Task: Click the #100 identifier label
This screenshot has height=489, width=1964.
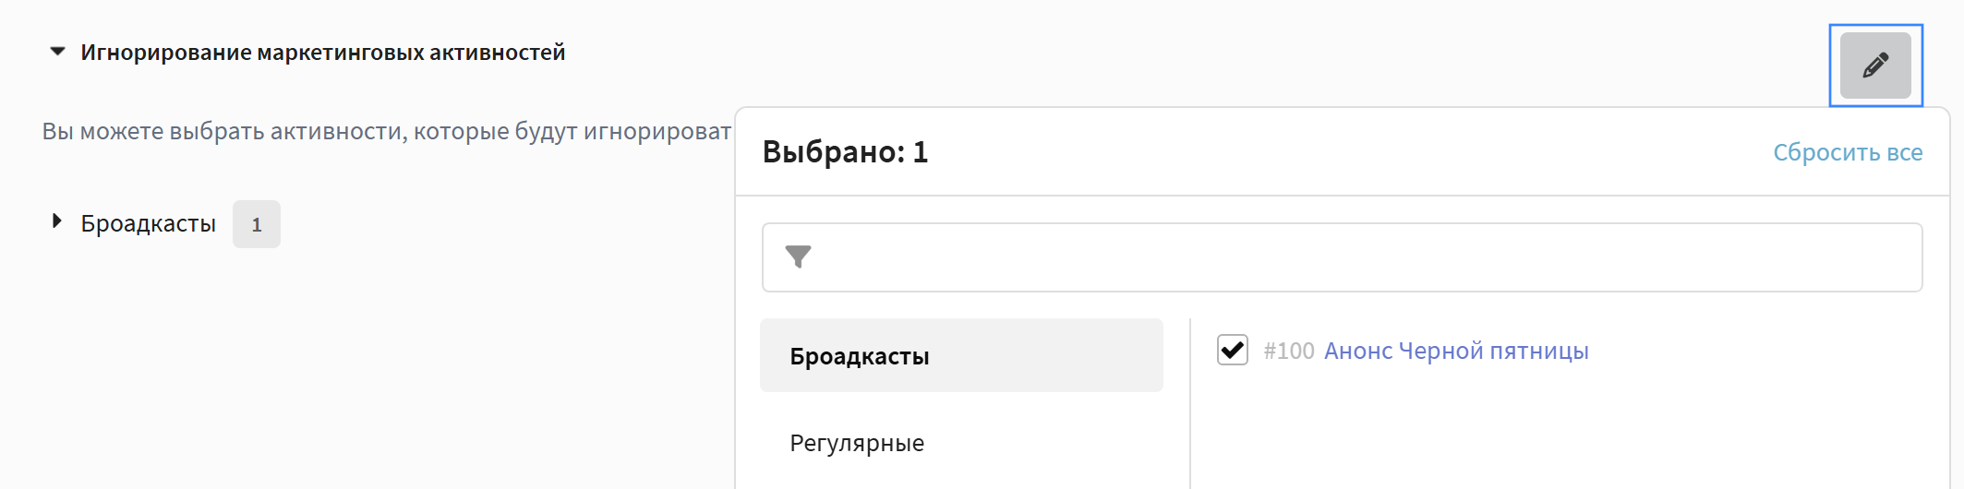Action: click(x=1288, y=351)
